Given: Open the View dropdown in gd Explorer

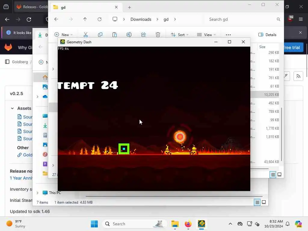Looking at the screenshot, I should coord(206,35).
